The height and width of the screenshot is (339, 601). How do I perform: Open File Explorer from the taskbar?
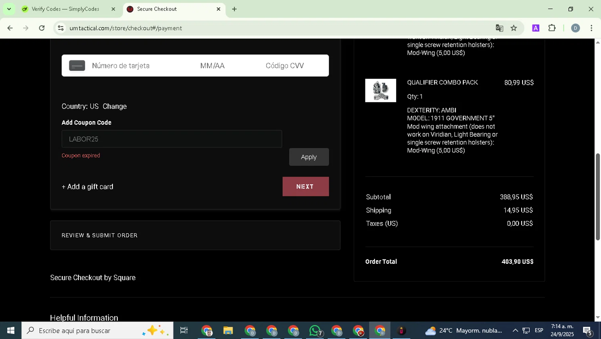228,331
